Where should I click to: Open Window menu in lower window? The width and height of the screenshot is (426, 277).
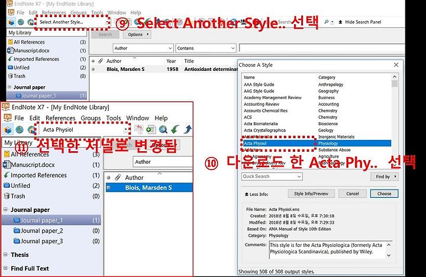[137, 118]
